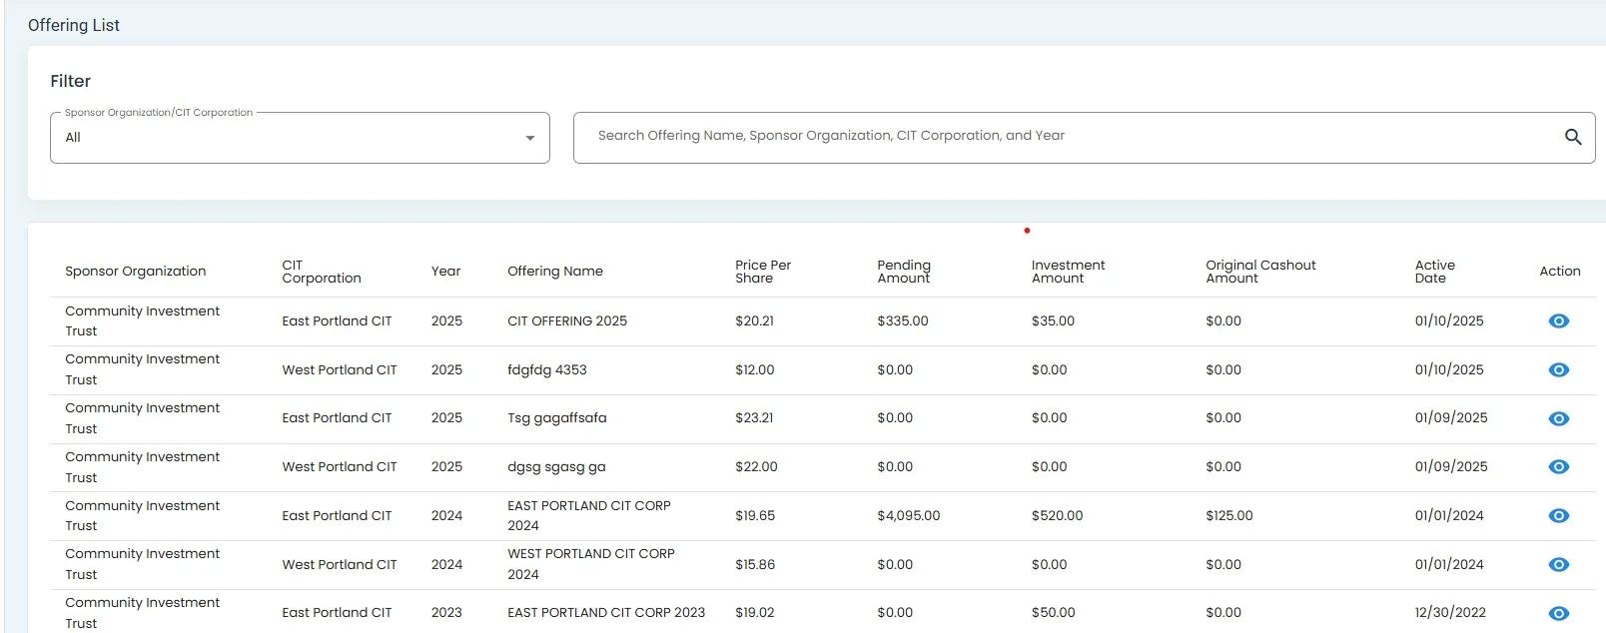Click the search magnifier icon
The image size is (1606, 633).
click(x=1572, y=138)
